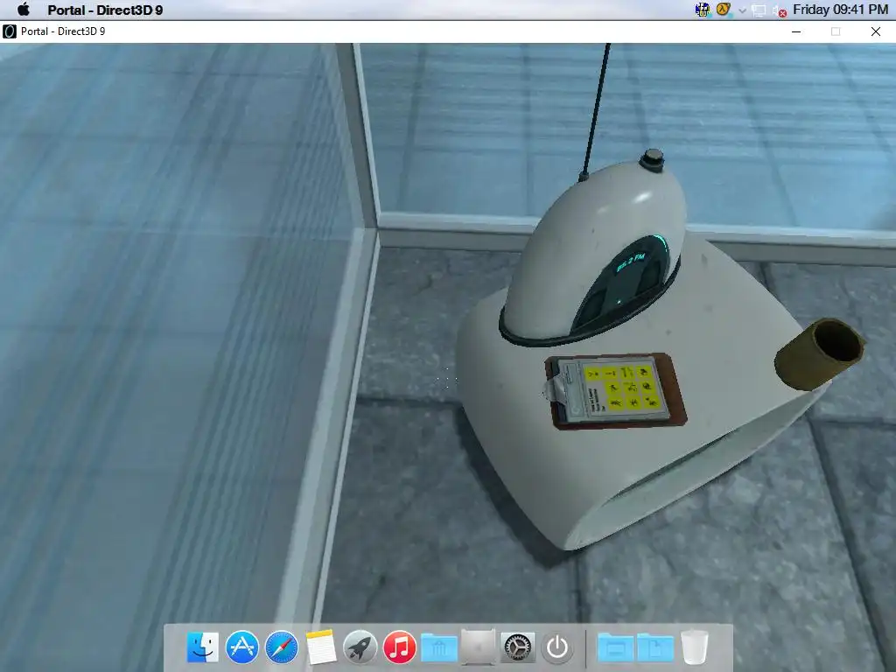Open the Desktop folder in dock

tap(615, 648)
